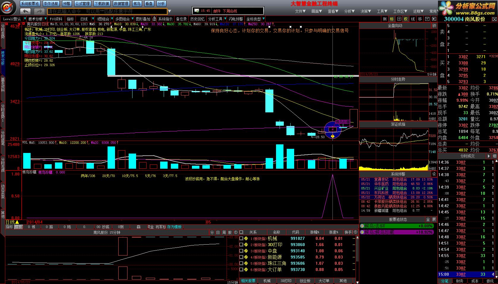Viewport: 498px width, 284px height.
Task: Click the forward arrow navigation button
Action: [x=39, y=11]
